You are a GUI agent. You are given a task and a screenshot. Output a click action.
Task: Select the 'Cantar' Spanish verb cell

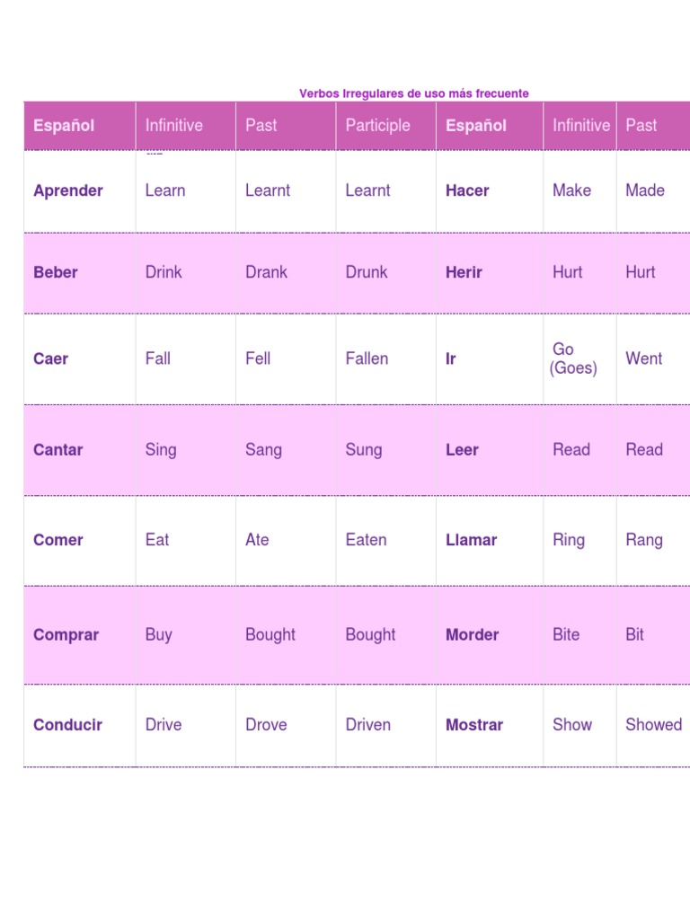(58, 450)
